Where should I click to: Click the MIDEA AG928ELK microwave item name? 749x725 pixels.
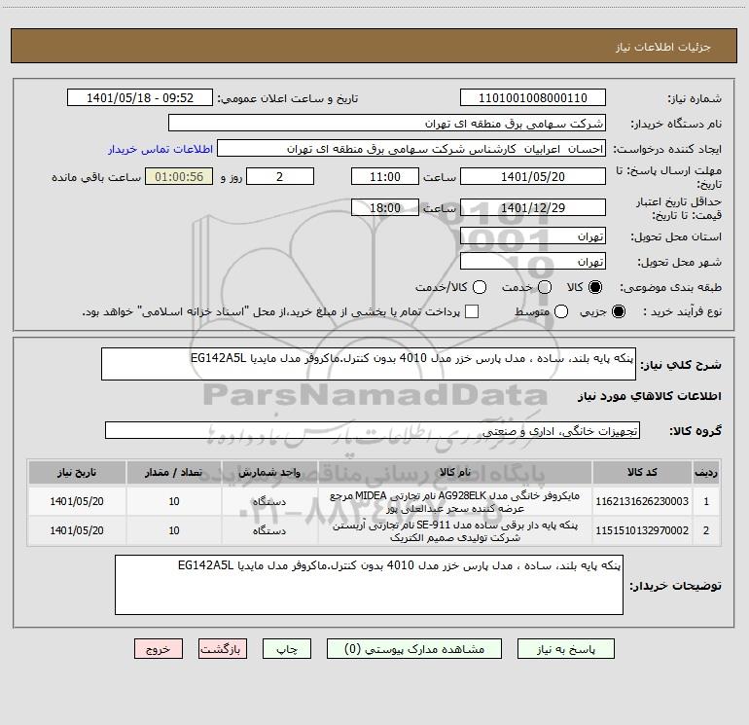(x=455, y=502)
